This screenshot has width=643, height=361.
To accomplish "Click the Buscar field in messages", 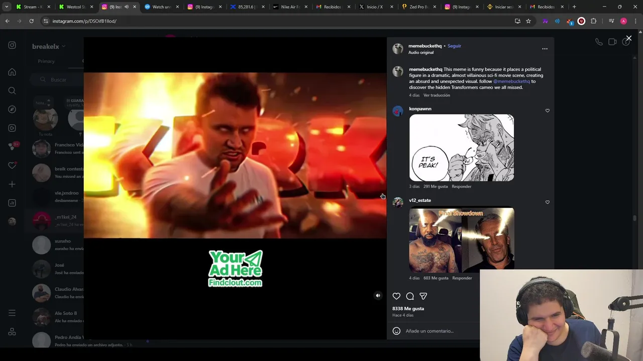I will 56,80.
